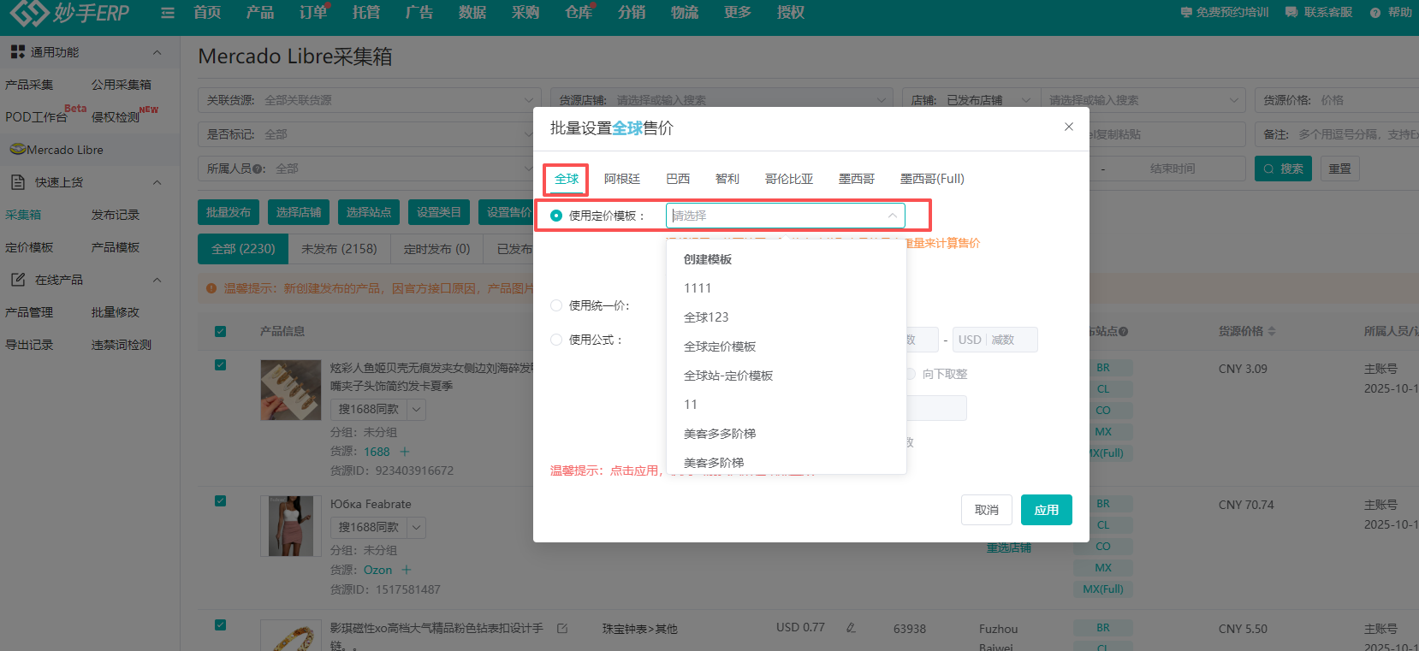Select the 使用统一价 radio option
This screenshot has height=651, width=1419.
click(556, 305)
